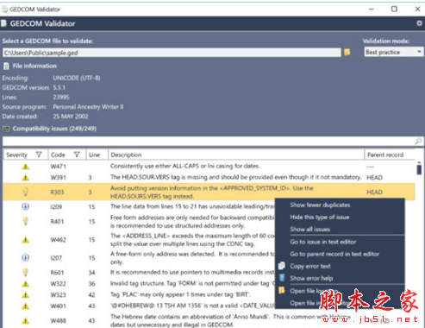
Task: Click the lightbulb icon for R601
Action: click(25, 272)
